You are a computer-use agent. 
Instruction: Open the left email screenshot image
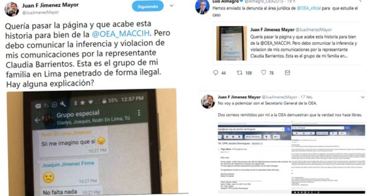254,159
